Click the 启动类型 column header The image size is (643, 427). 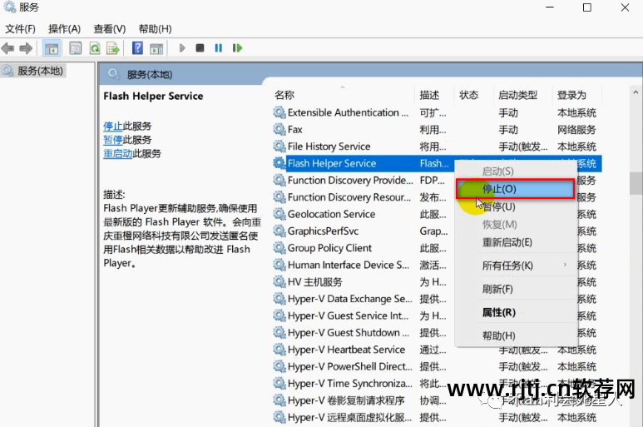click(x=517, y=95)
